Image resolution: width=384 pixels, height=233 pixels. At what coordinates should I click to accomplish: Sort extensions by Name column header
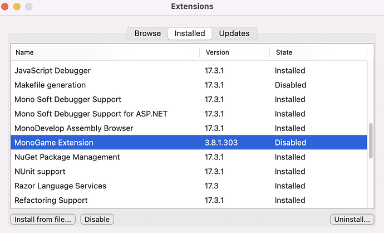(105, 52)
